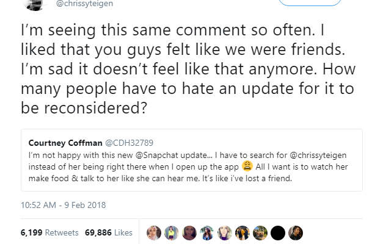This screenshot has height=244, width=372.
Task: Click the fourth liker avatar with blue top
Action: pos(208,232)
